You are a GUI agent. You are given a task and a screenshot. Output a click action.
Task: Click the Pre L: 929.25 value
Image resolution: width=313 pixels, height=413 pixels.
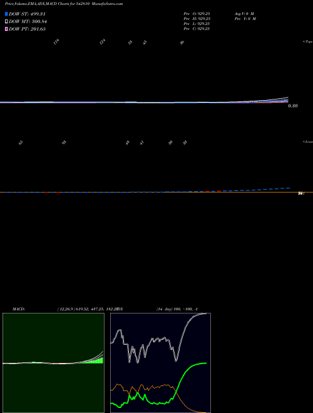pos(197,23)
